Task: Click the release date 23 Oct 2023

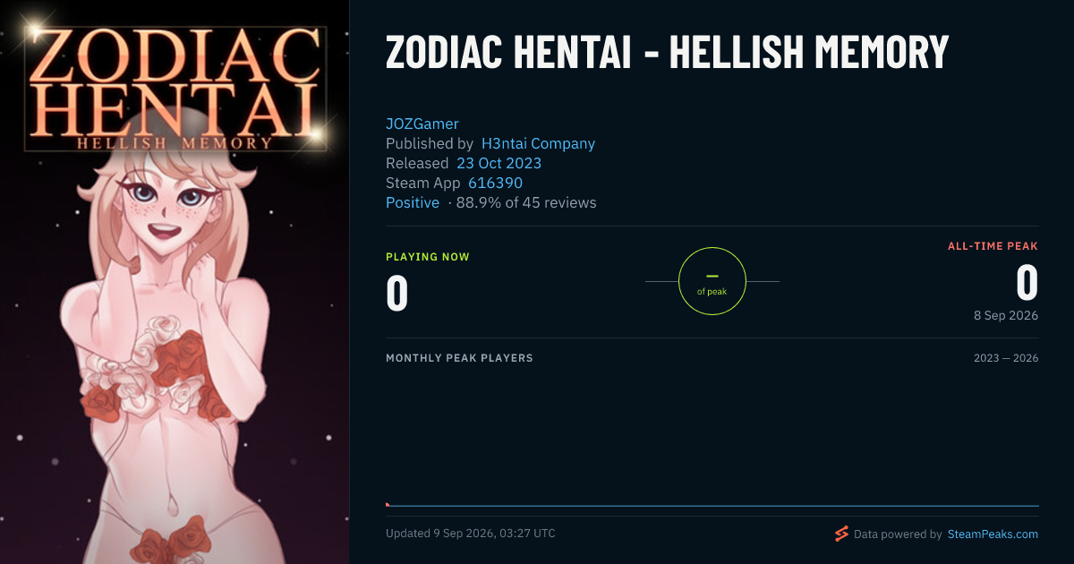Action: pos(499,163)
